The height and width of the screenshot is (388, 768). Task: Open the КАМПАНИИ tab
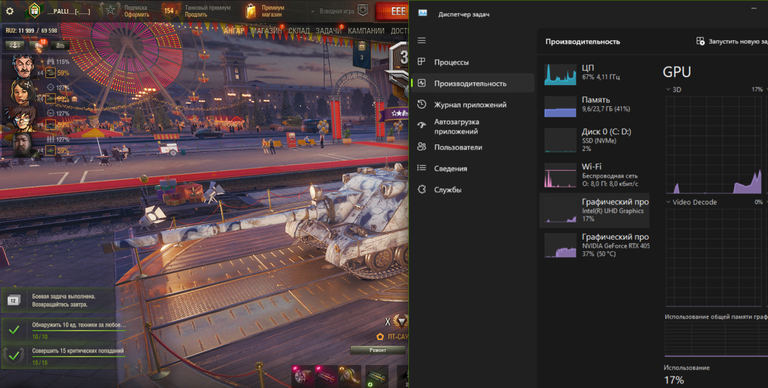pyautogui.click(x=366, y=31)
